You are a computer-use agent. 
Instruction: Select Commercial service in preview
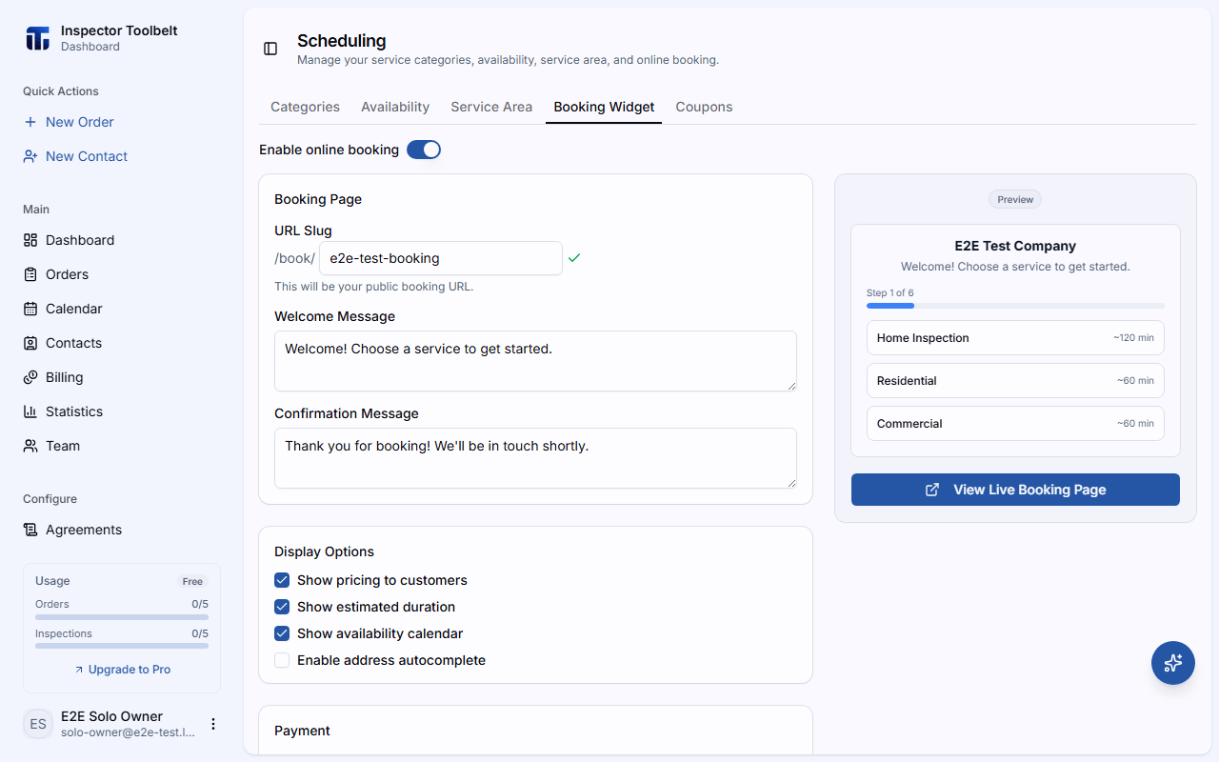(x=1015, y=424)
